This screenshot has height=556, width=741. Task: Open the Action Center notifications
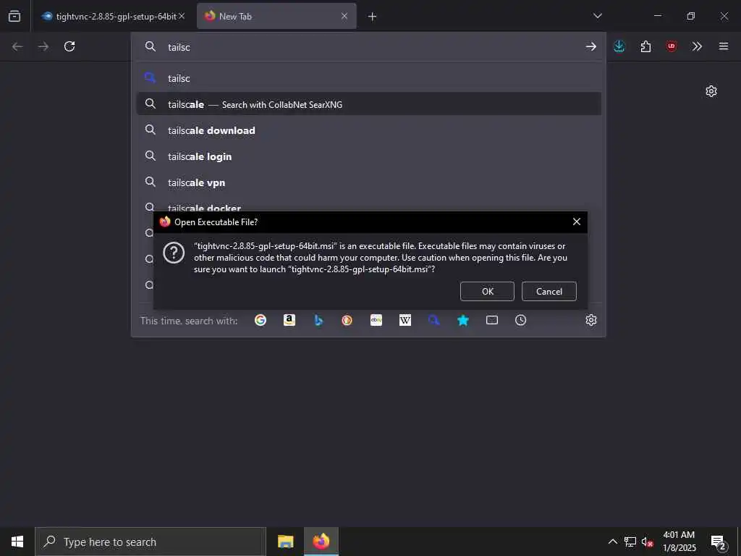[719, 542]
